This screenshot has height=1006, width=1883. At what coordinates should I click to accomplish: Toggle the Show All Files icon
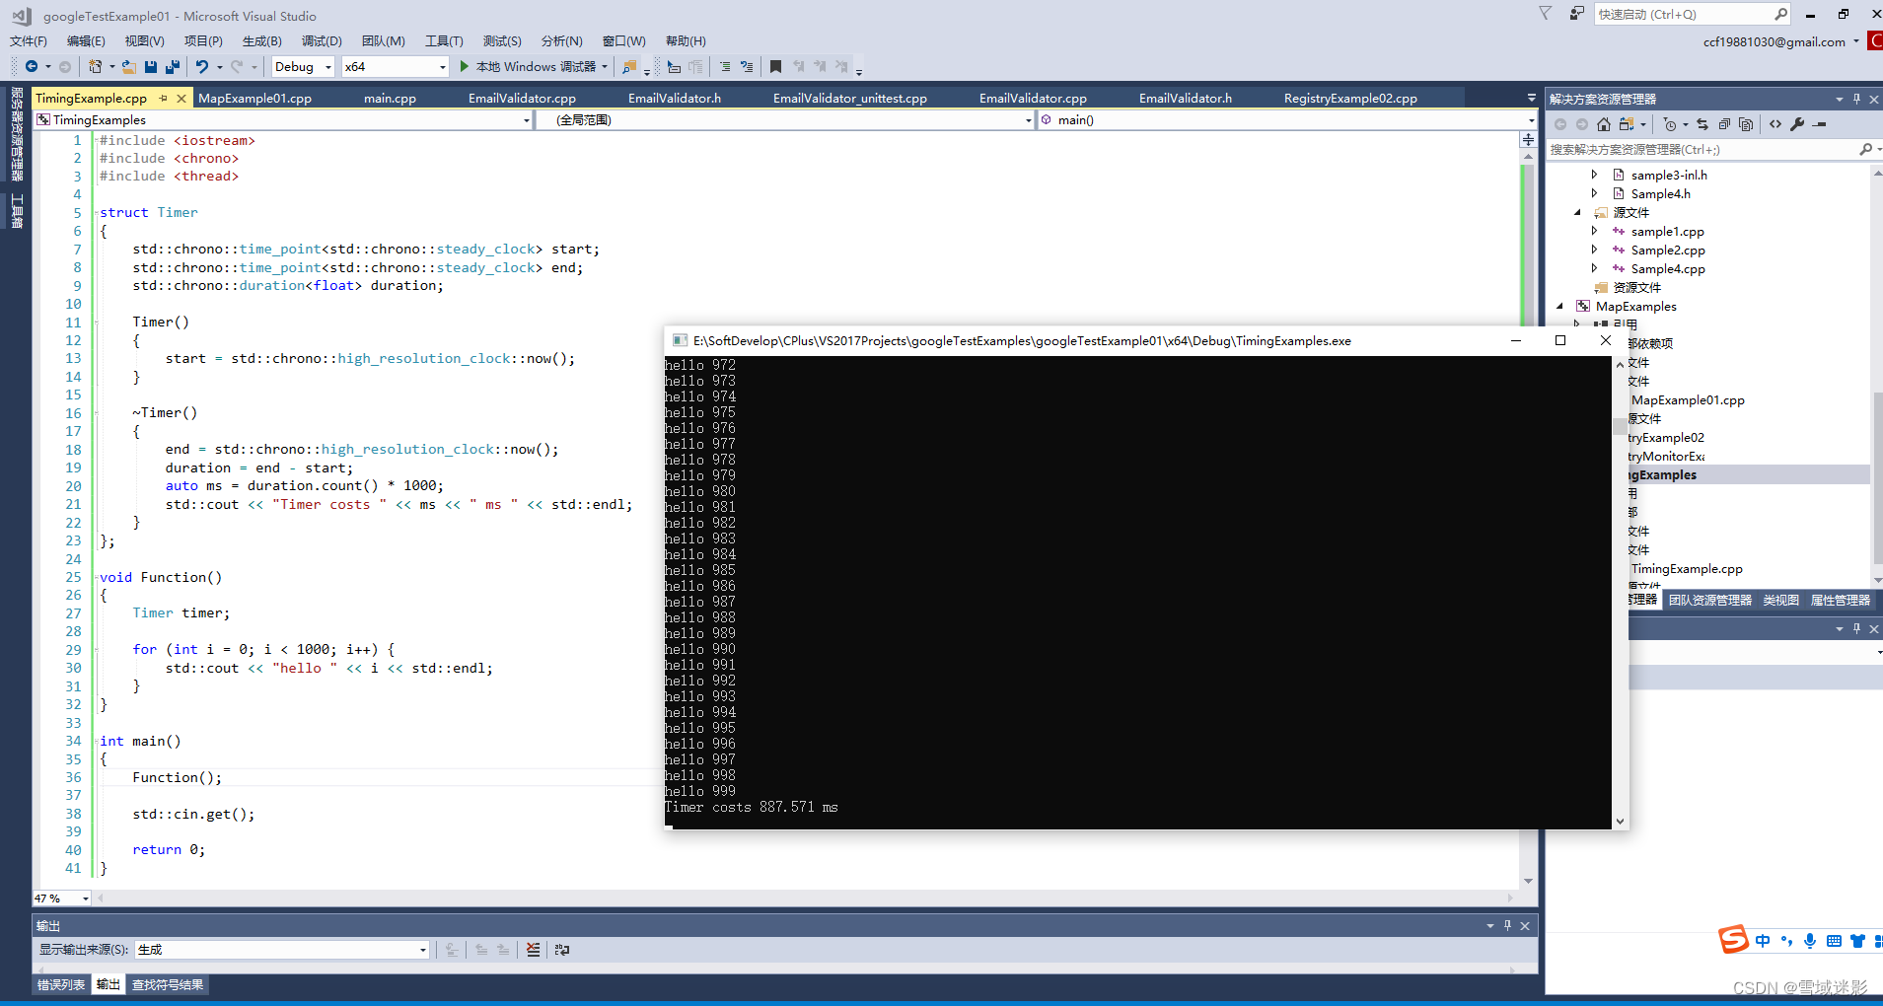click(x=1746, y=124)
